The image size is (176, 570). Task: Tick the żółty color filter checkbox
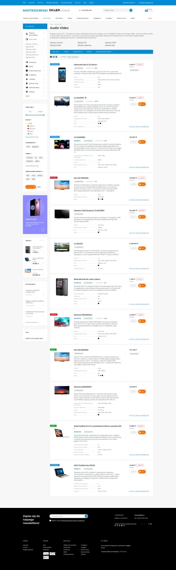(x=27, y=123)
